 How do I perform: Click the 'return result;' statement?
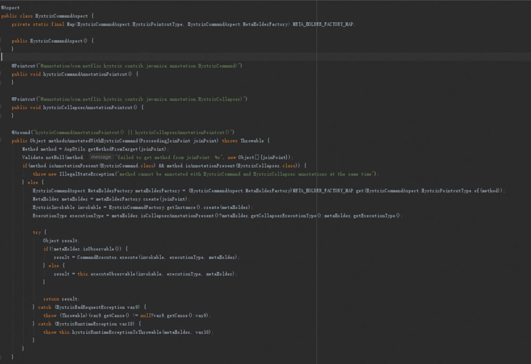[x=61, y=299]
